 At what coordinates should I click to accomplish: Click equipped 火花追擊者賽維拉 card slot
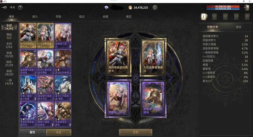pyautogui.click(x=153, y=57)
